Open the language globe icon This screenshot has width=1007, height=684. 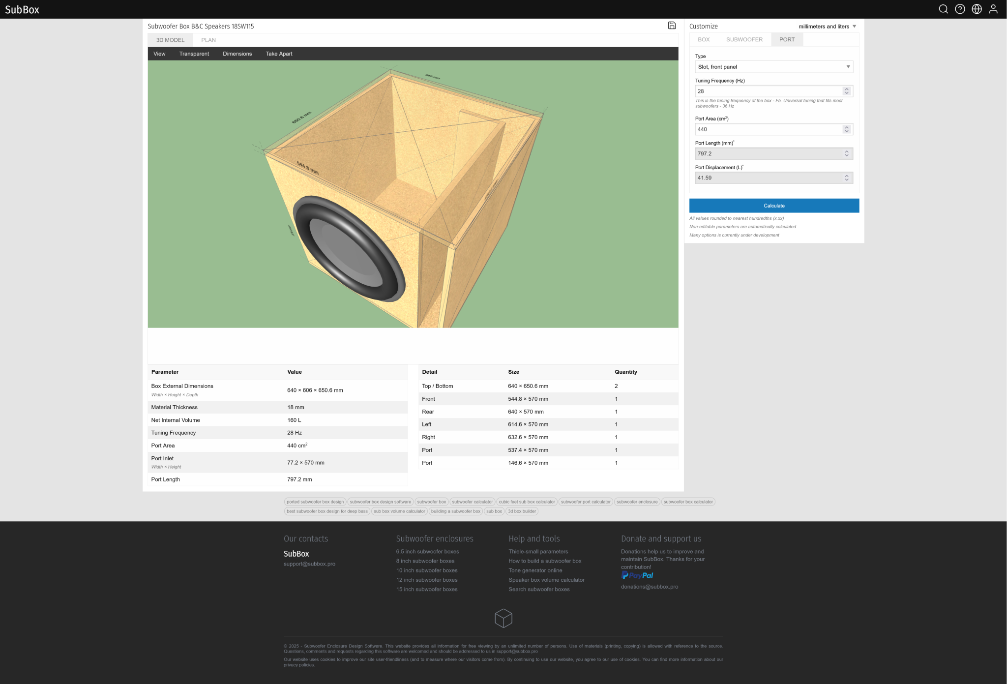pyautogui.click(x=977, y=9)
